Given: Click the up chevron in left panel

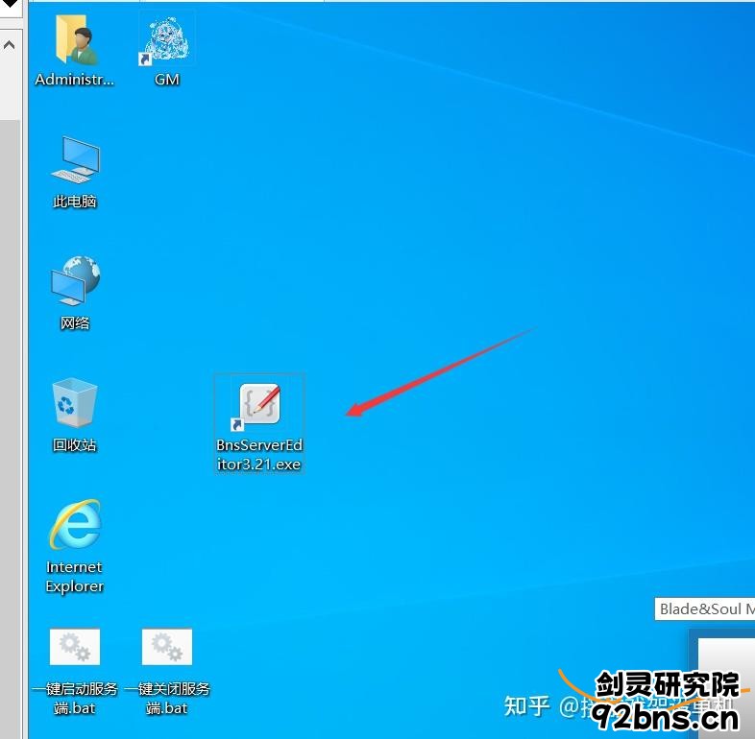Looking at the screenshot, I should tap(10, 45).
